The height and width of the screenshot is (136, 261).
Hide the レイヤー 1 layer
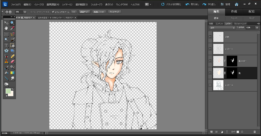tap(210, 49)
